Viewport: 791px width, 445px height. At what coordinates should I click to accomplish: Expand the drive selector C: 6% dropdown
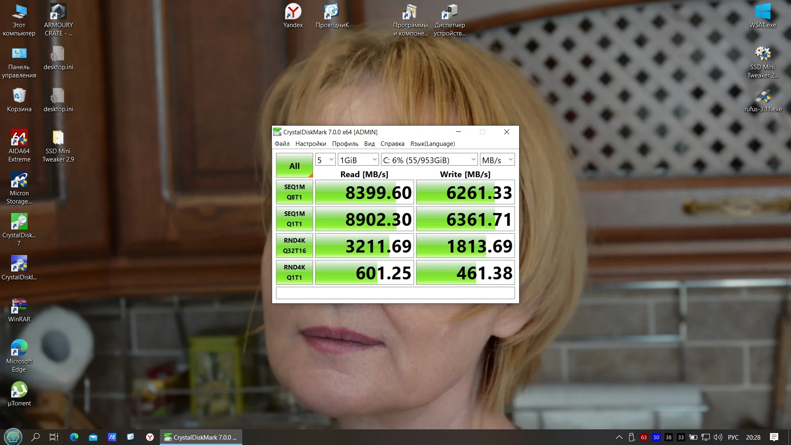429,160
